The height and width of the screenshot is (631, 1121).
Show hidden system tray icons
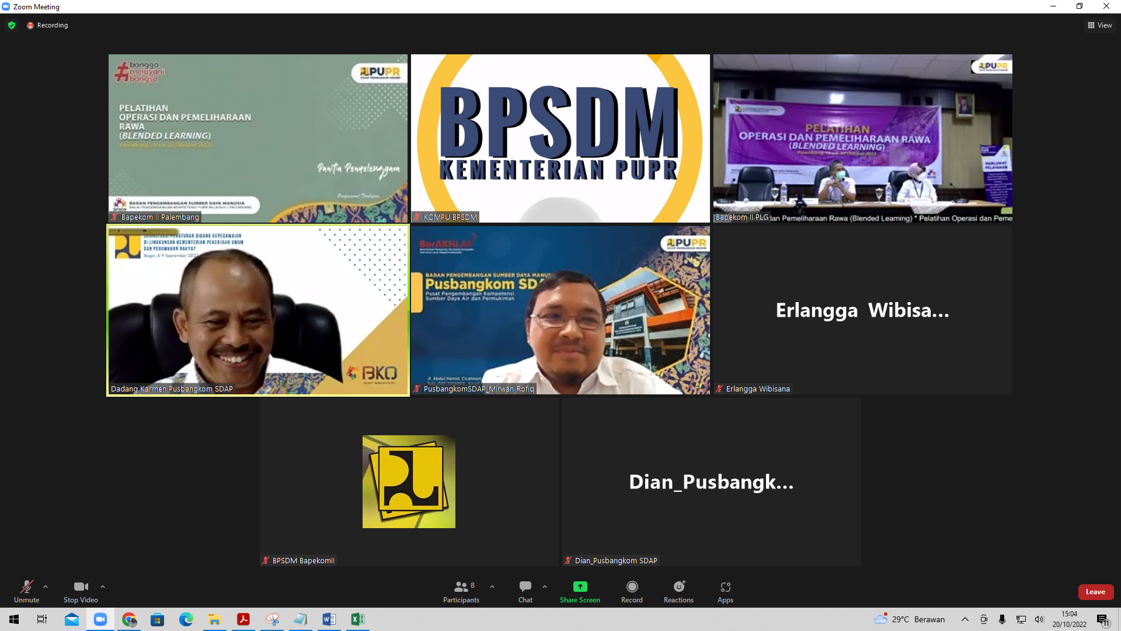[965, 619]
